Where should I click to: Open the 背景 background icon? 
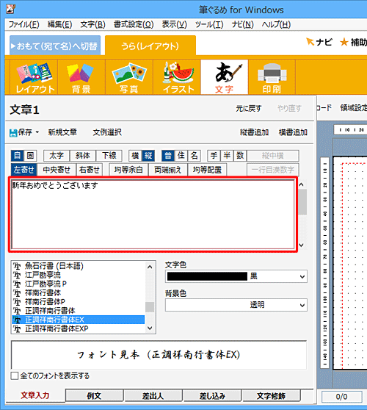pos(81,77)
